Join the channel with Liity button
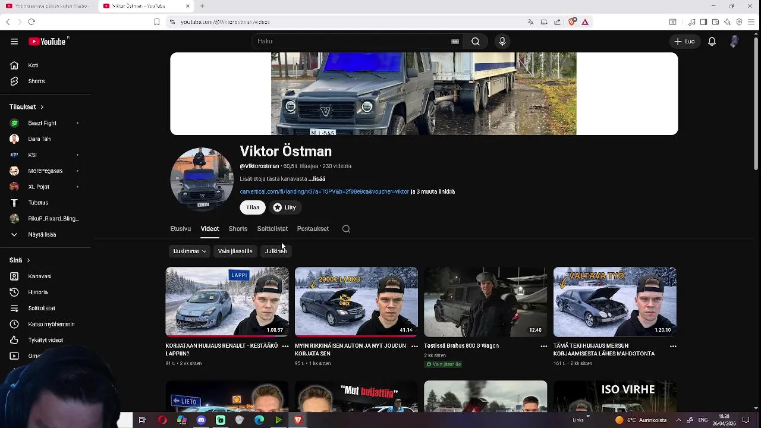Viewport: 761px width, 428px height. 284,207
